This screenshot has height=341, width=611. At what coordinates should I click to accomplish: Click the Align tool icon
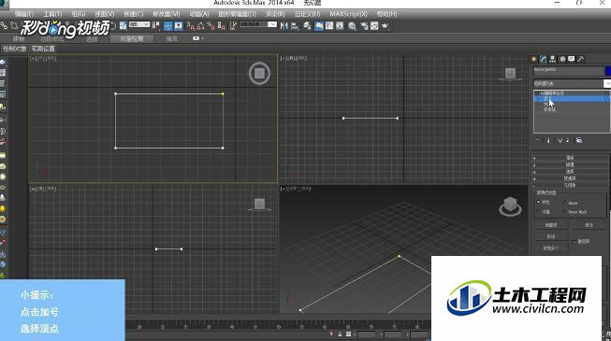(295, 26)
